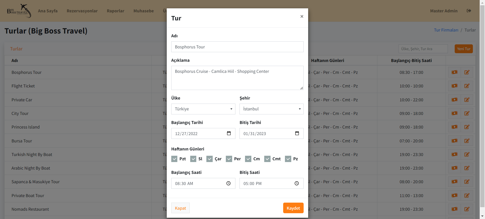This screenshot has height=219, width=485.
Task: Click the page scrollbar down arrow
Action: tap(482, 216)
